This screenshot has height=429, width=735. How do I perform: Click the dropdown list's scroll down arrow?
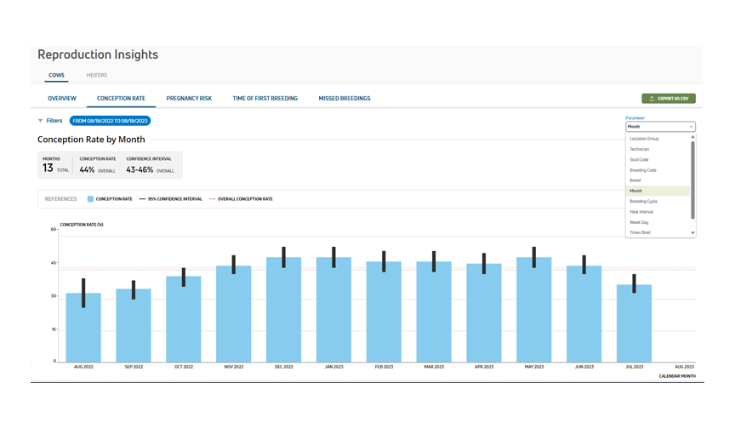(x=692, y=233)
